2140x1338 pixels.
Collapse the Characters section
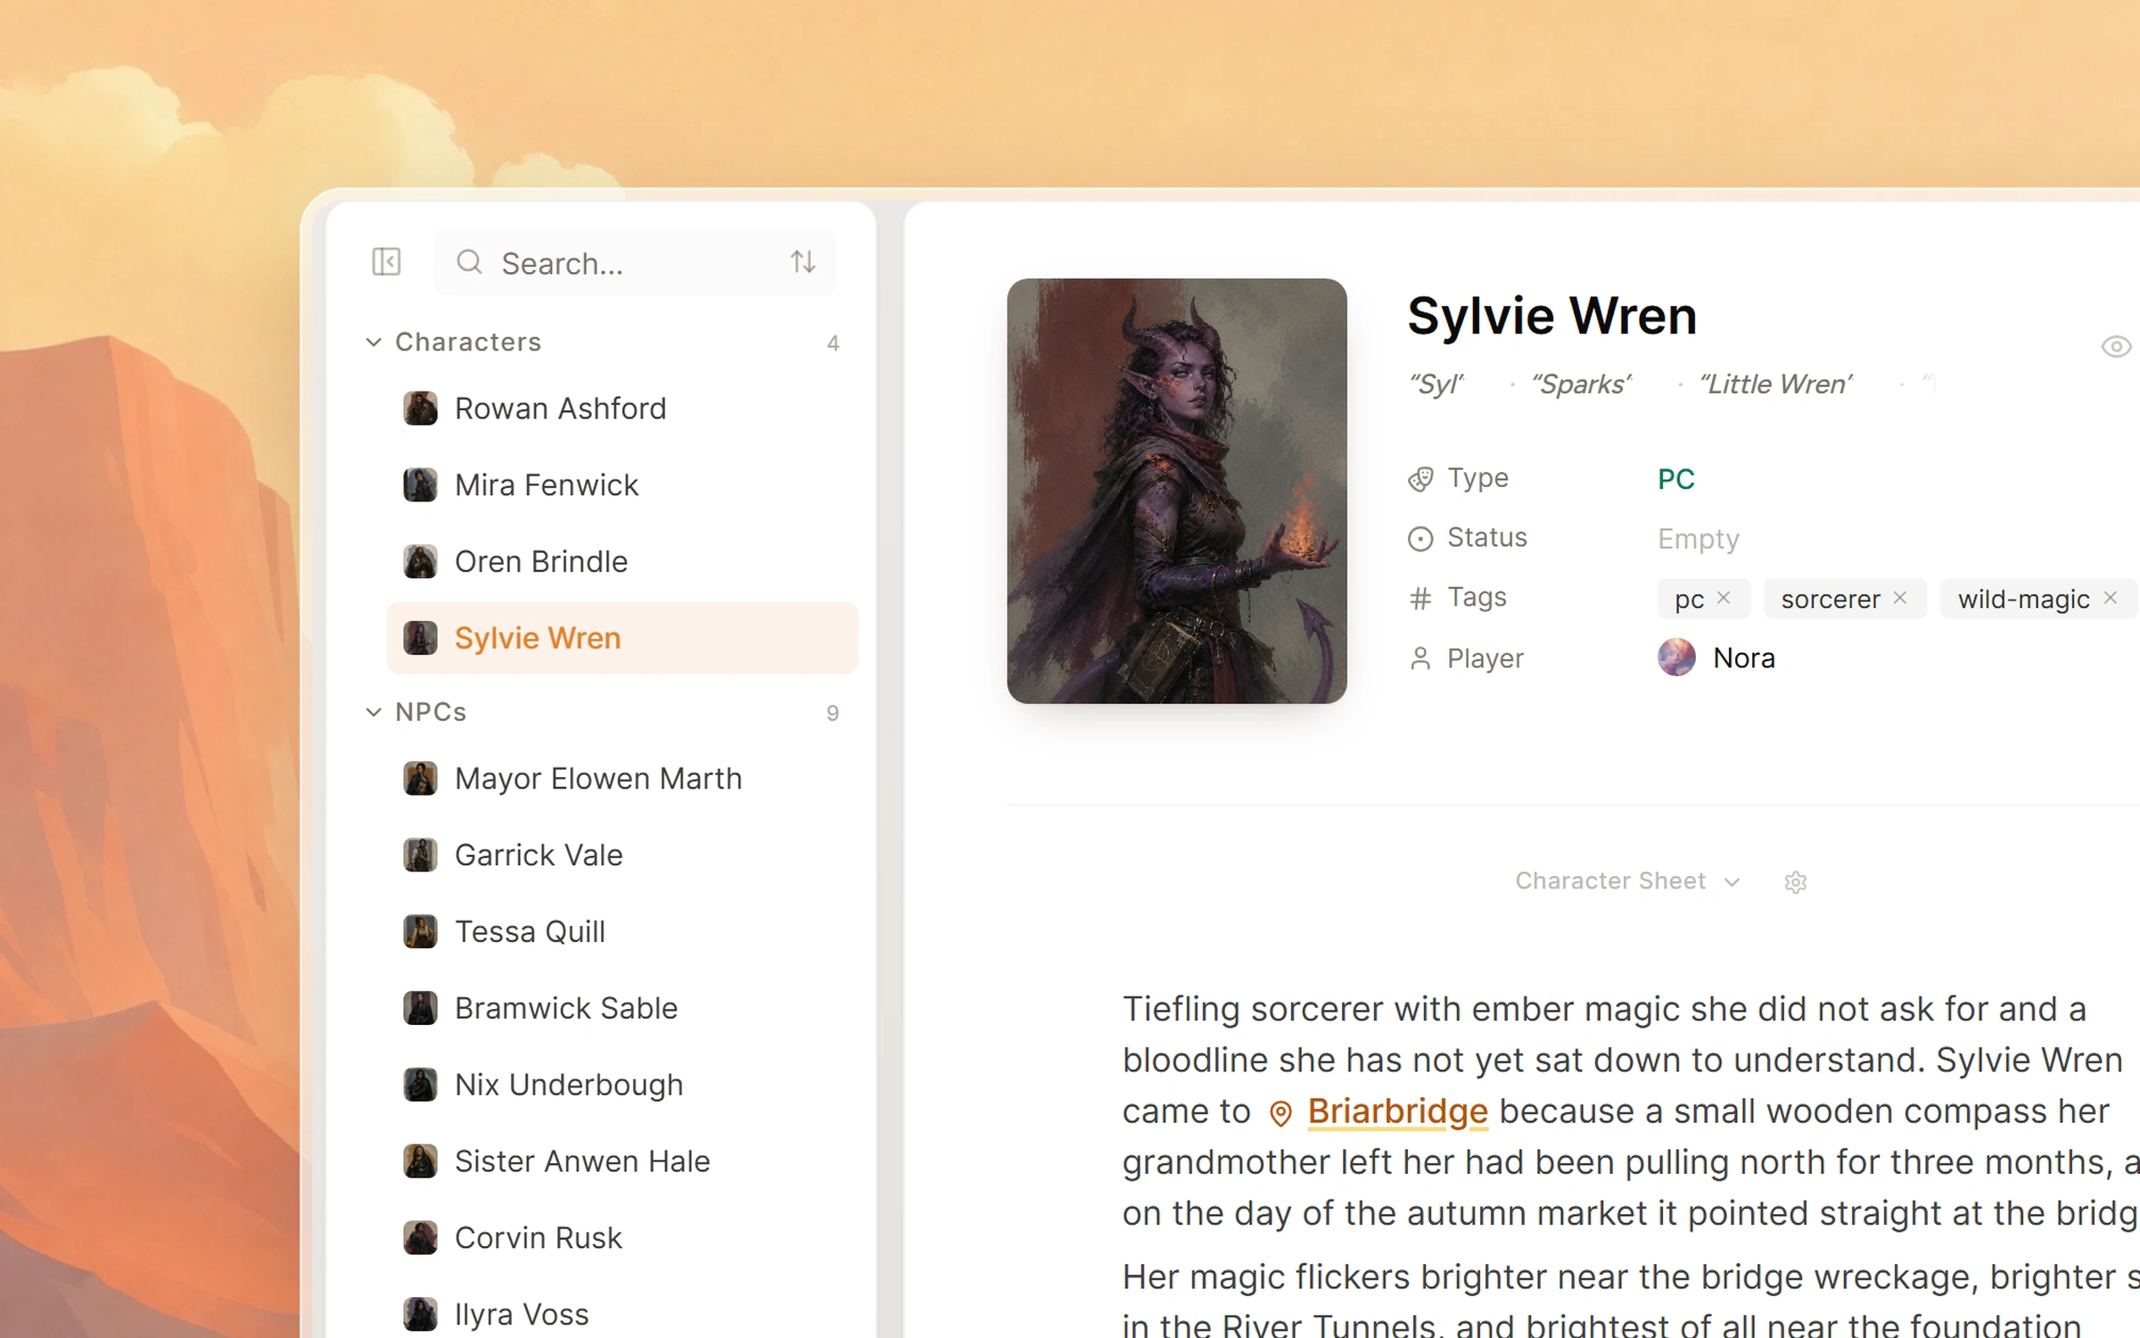(x=374, y=343)
